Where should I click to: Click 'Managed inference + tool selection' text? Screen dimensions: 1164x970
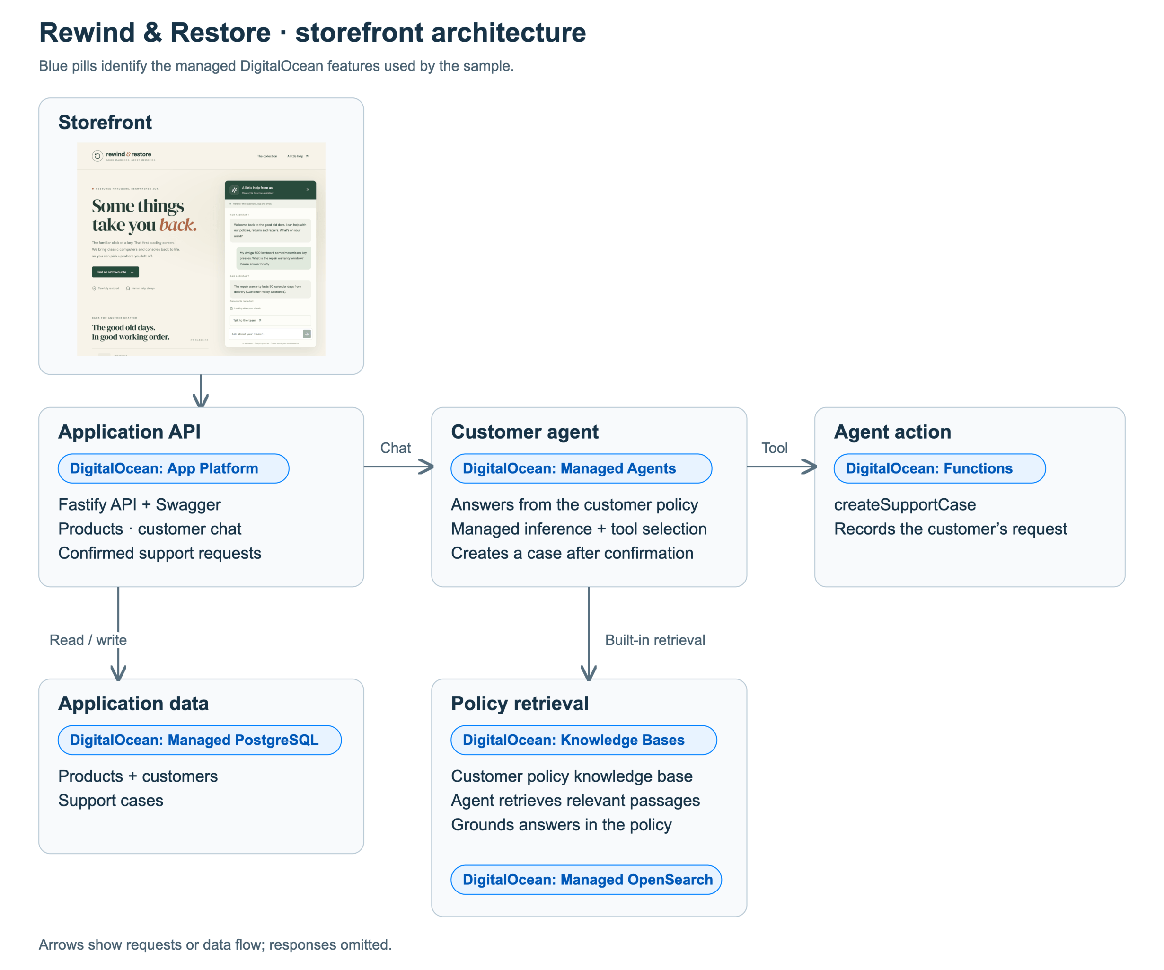(579, 529)
